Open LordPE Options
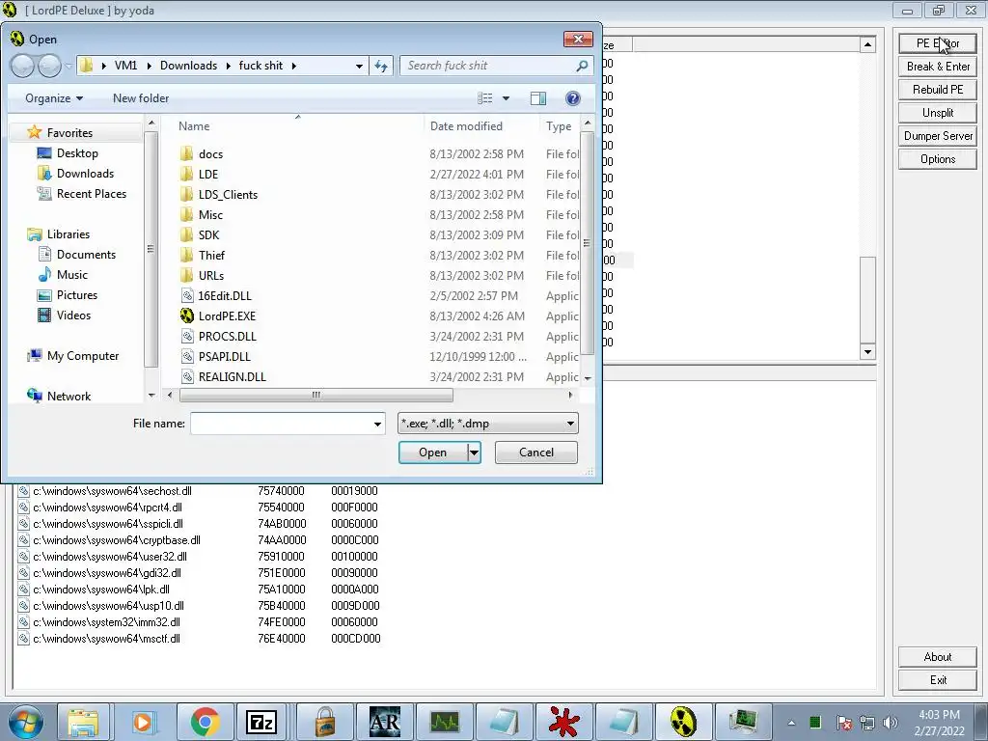Viewport: 988px width, 741px height. (938, 159)
